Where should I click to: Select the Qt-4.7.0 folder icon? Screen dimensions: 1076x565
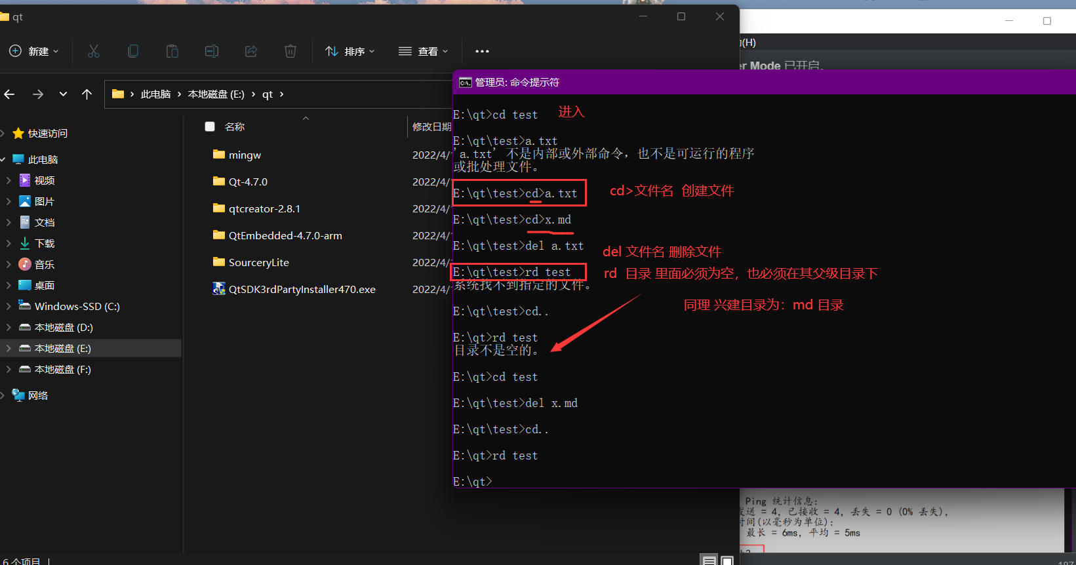(219, 182)
